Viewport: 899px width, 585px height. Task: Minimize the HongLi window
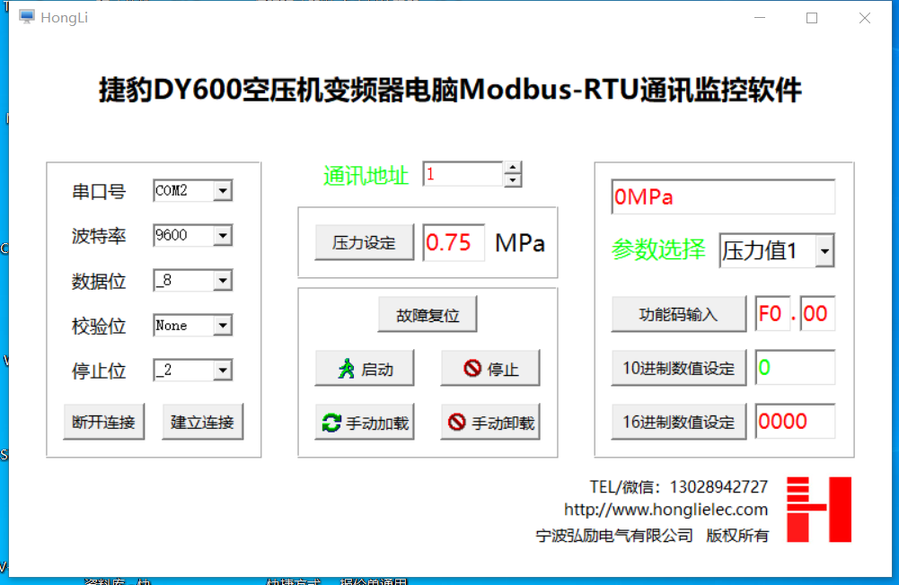point(761,18)
